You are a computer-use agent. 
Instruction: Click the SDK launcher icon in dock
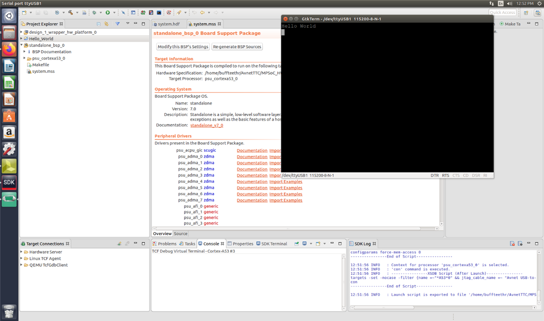[x=9, y=182]
